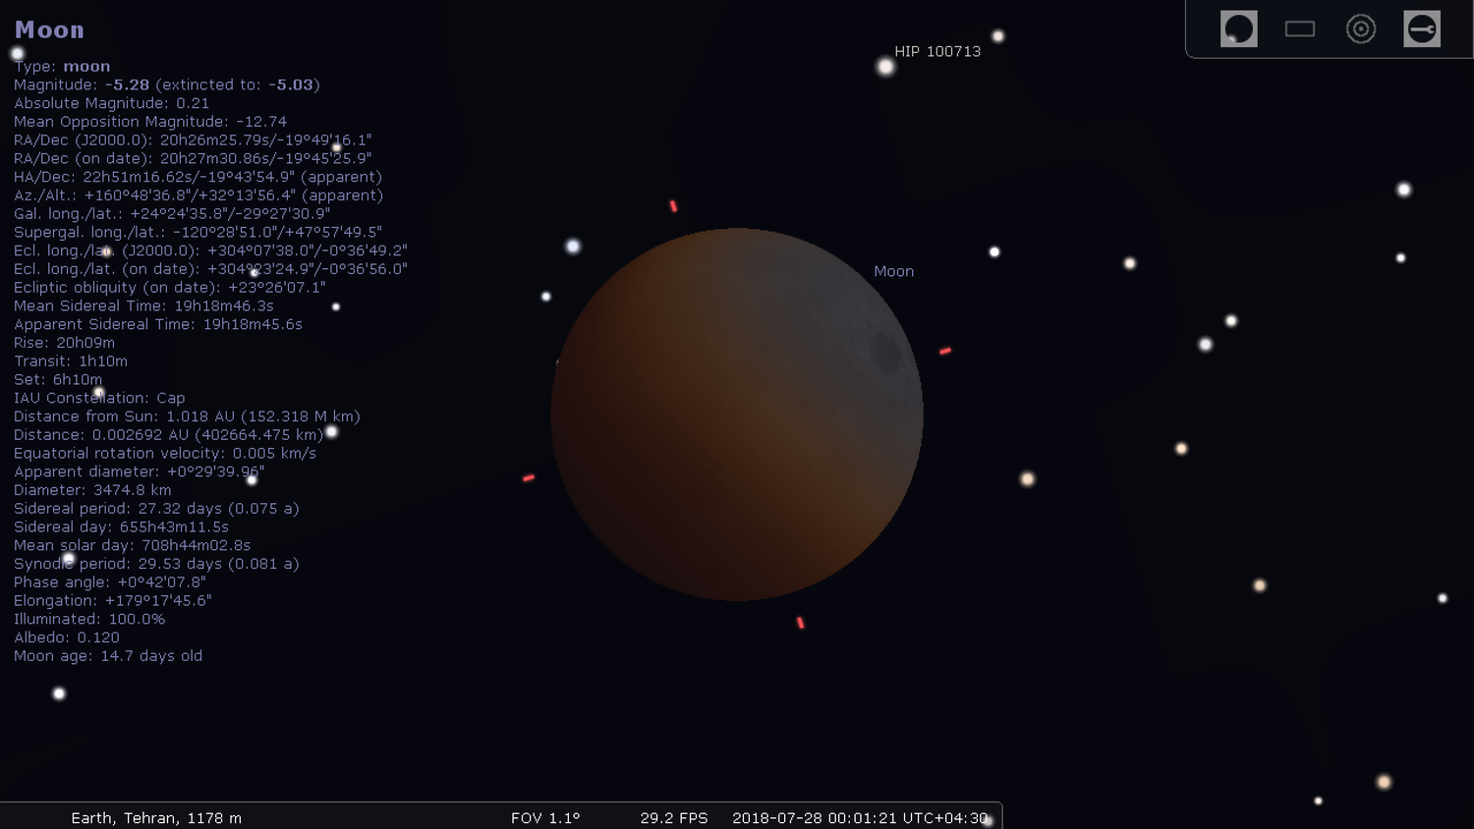The image size is (1474, 829).
Task: Open Oculars configuration wrench icon
Action: point(1422,28)
